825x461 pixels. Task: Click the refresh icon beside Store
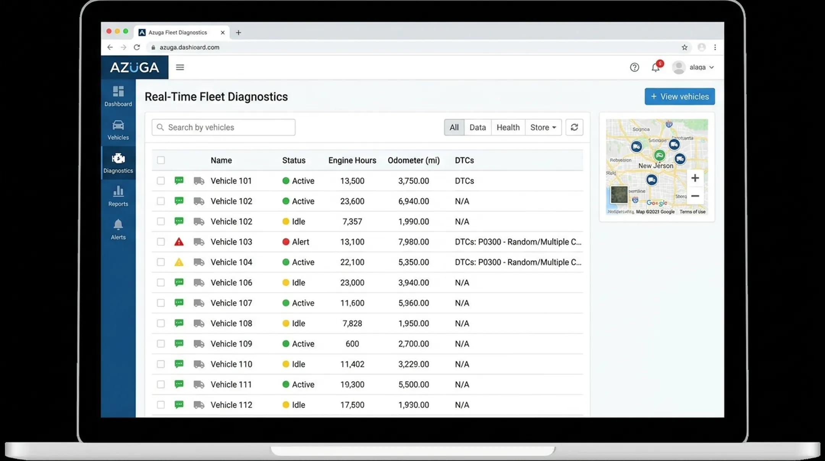coord(574,127)
